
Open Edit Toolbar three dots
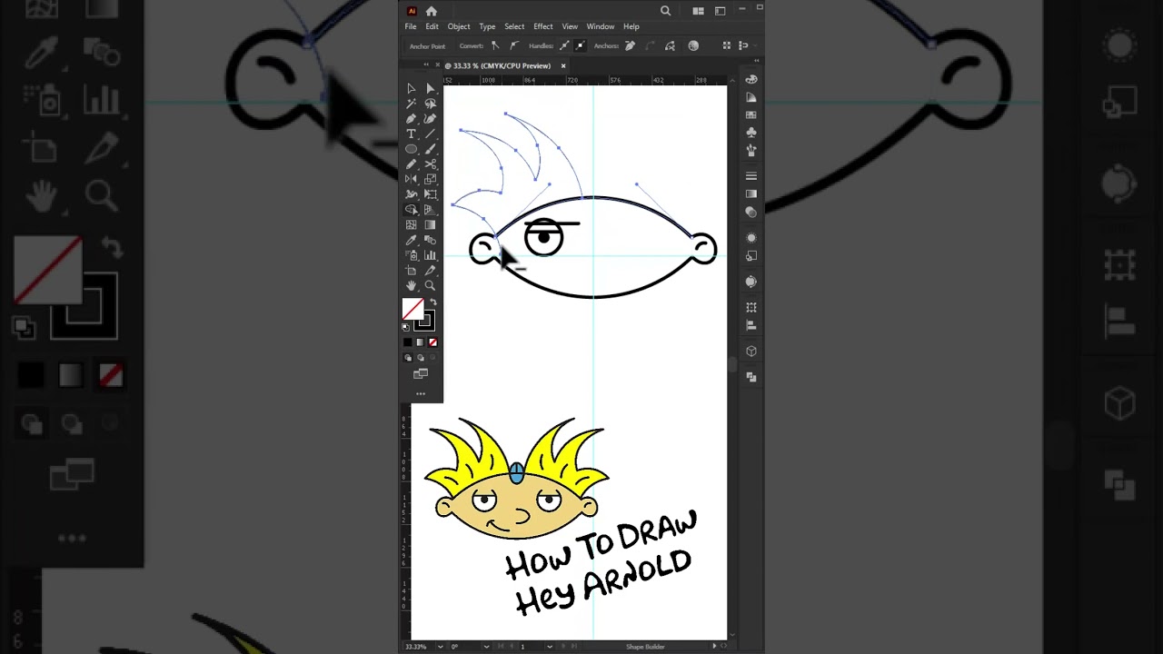point(420,393)
